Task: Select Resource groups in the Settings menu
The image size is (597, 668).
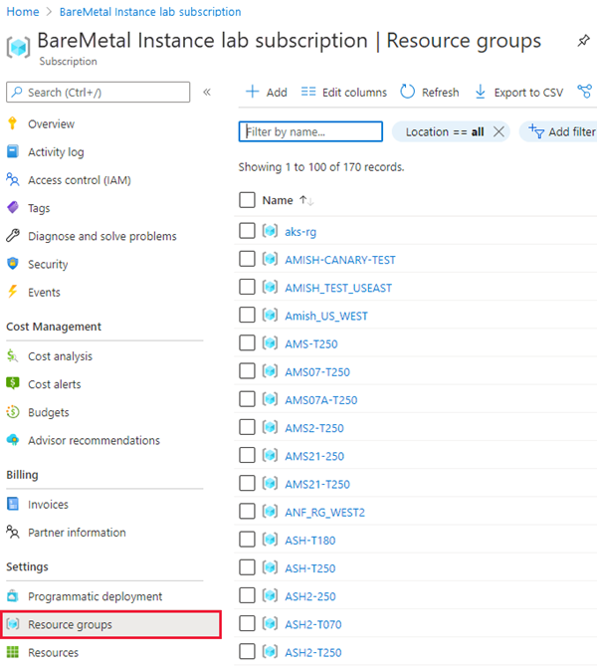Action: [x=110, y=624]
